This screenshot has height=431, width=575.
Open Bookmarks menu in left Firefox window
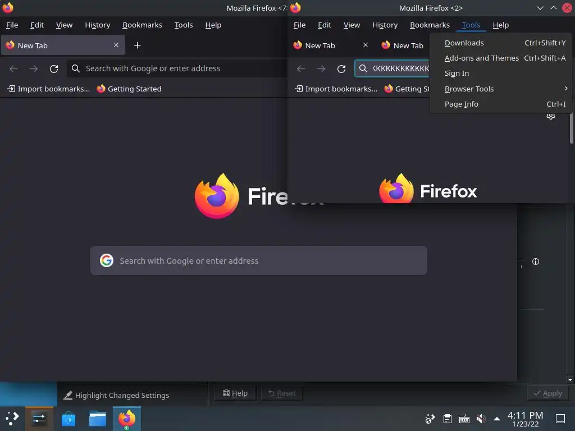click(x=142, y=25)
